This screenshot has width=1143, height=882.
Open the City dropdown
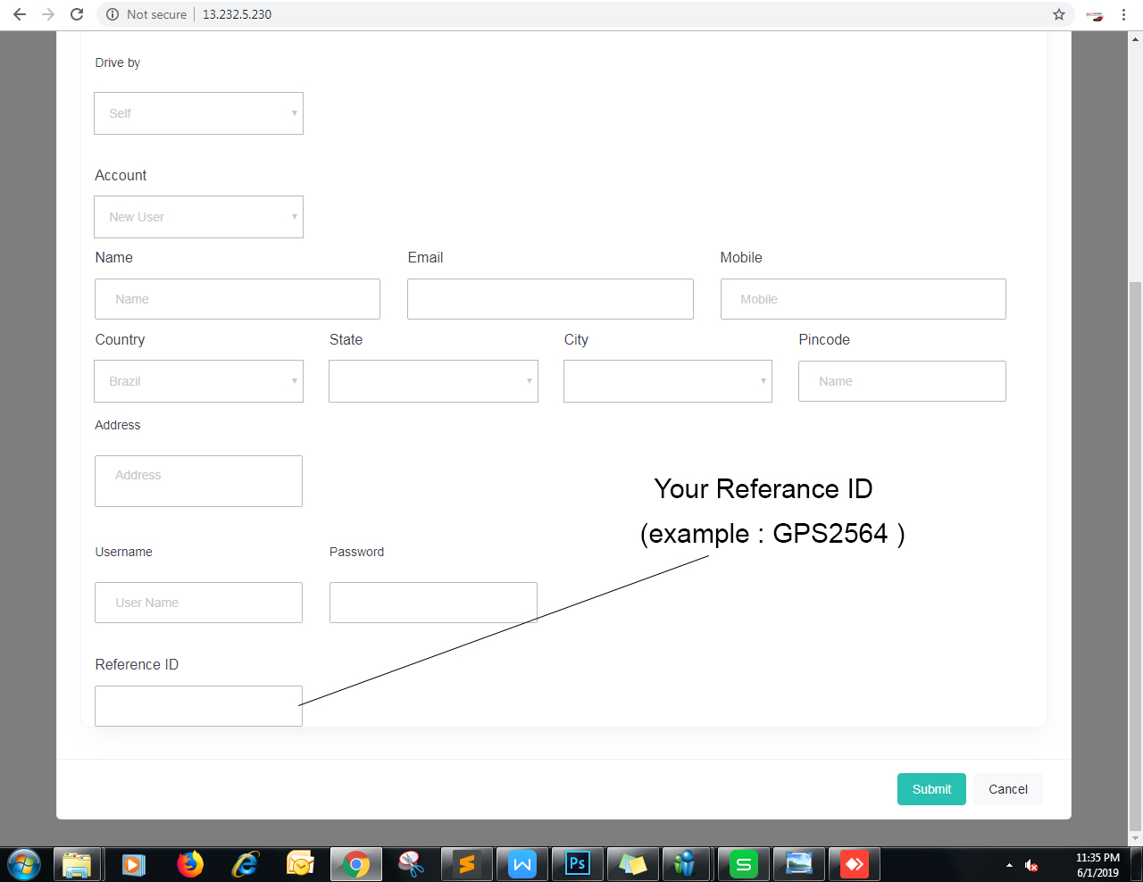click(668, 381)
